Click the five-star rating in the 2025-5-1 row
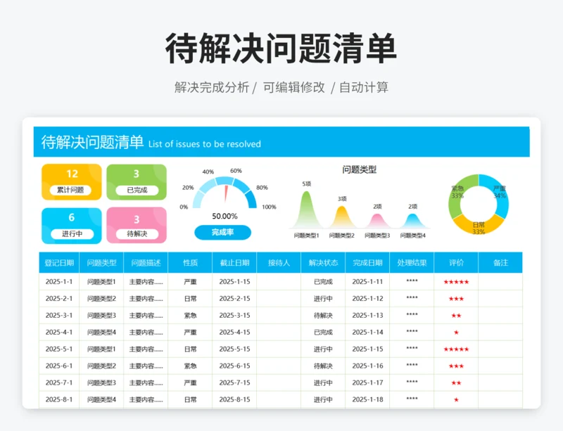This screenshot has height=431, width=563. click(456, 349)
